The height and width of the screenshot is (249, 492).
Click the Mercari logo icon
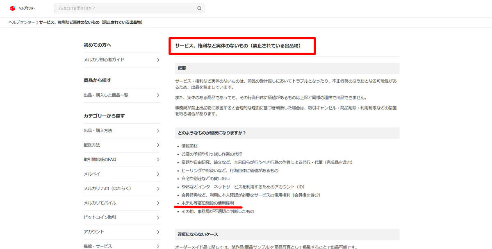pyautogui.click(x=12, y=8)
